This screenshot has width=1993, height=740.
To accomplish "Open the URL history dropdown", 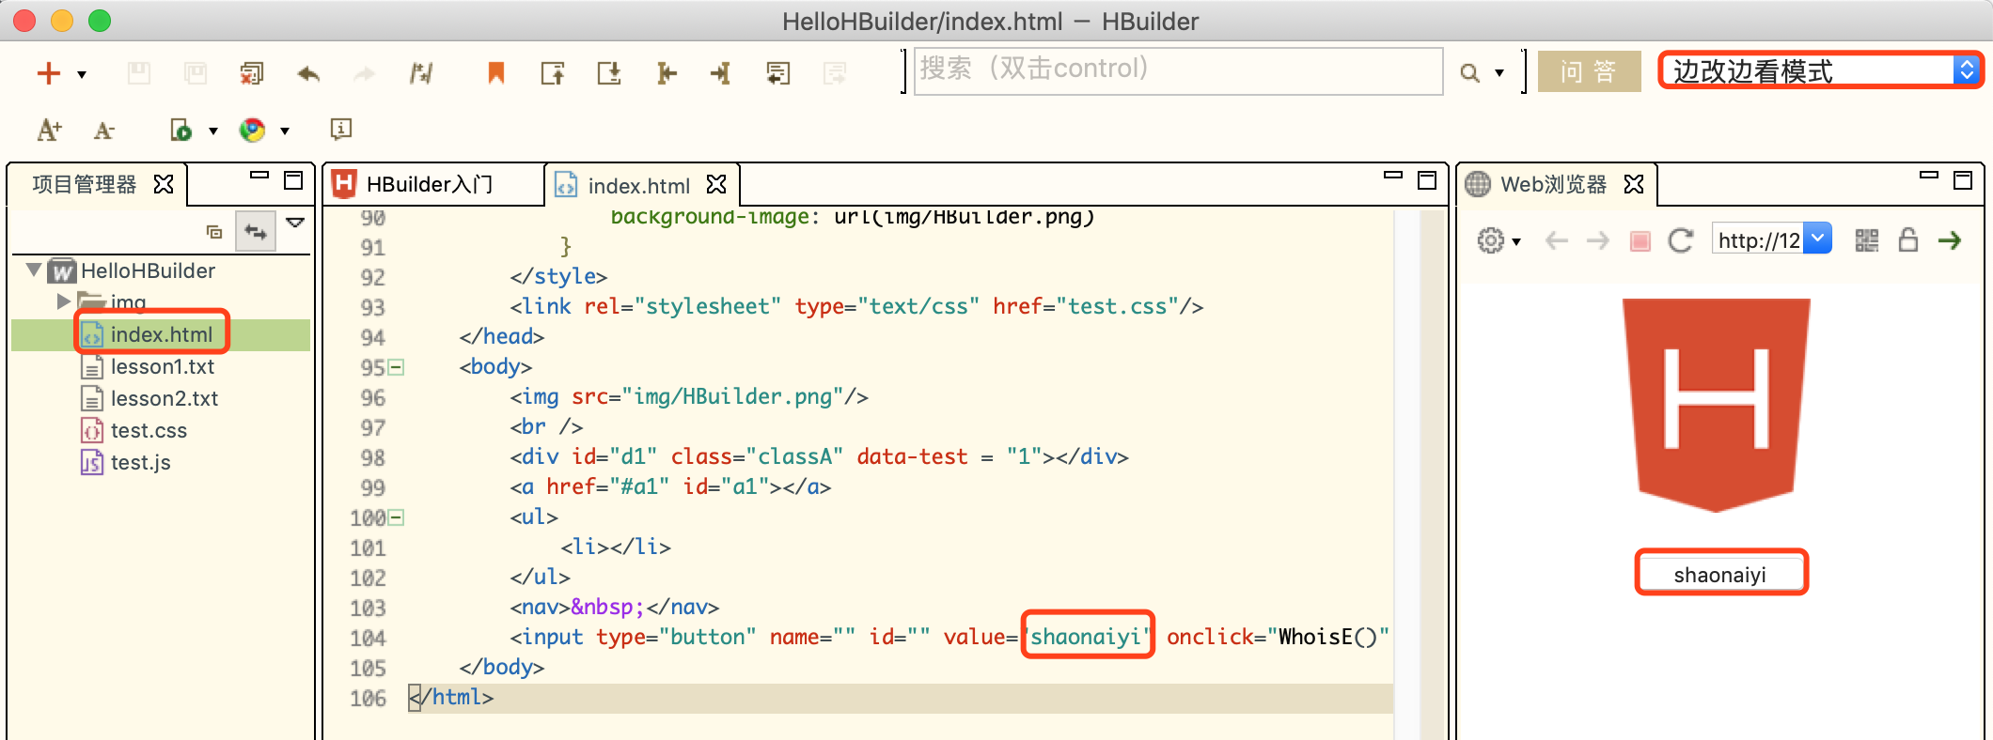I will (1818, 239).
